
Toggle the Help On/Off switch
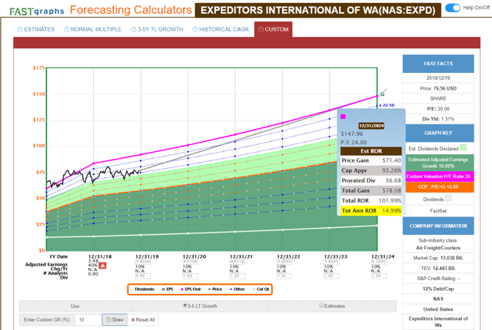(x=453, y=8)
